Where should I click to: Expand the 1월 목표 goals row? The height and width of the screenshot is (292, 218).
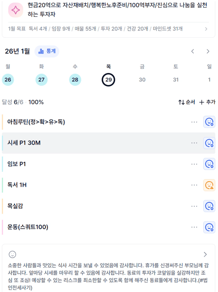(x=206, y=29)
